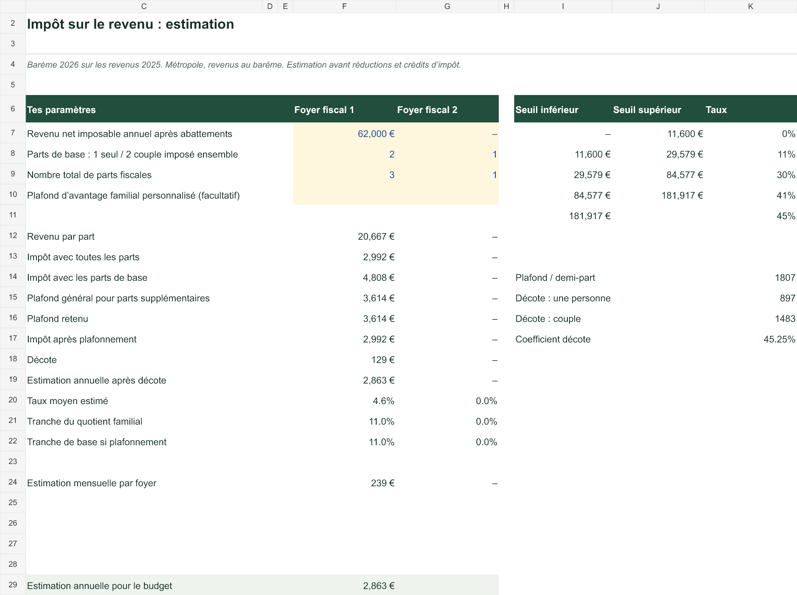The image size is (797, 595).
Task: Click the 'Seuil supérieur' header
Action: [658, 110]
